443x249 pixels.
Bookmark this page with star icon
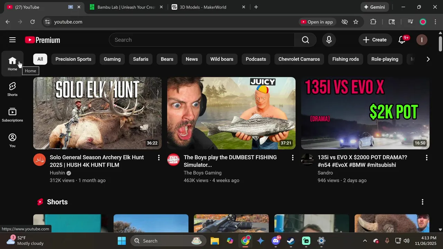(356, 22)
